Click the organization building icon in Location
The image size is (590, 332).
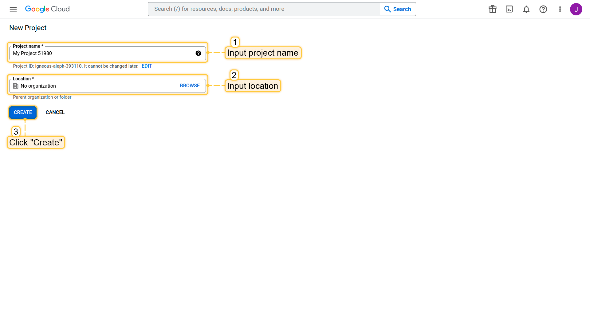16,86
